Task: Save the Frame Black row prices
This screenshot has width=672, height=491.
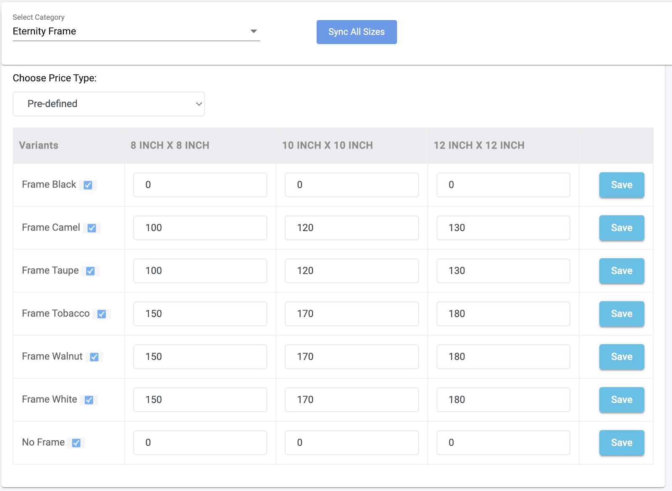Action: 622,185
